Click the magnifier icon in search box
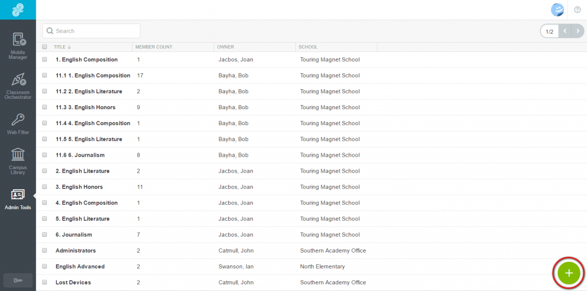This screenshot has width=587, height=291. point(50,31)
